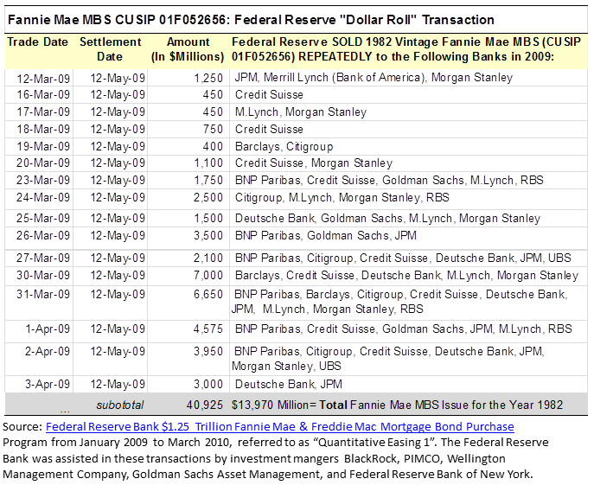Click the Deutsche Bank, Goldman Sachs, M.Lynch cell
Screen dimensions: 594x485
387,219
